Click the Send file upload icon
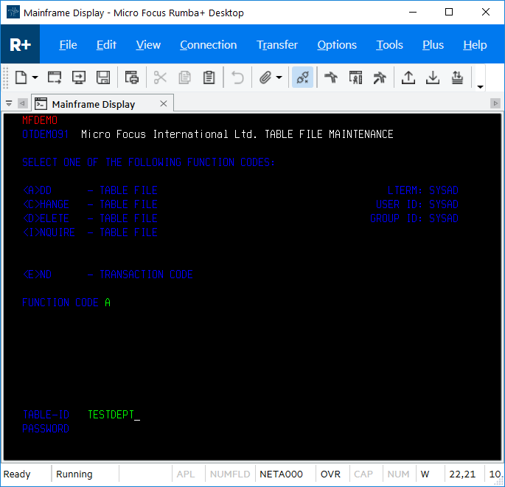The width and height of the screenshot is (505, 487). click(408, 77)
